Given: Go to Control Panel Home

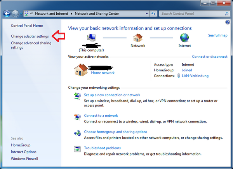Looking at the screenshot, I should [27, 26].
